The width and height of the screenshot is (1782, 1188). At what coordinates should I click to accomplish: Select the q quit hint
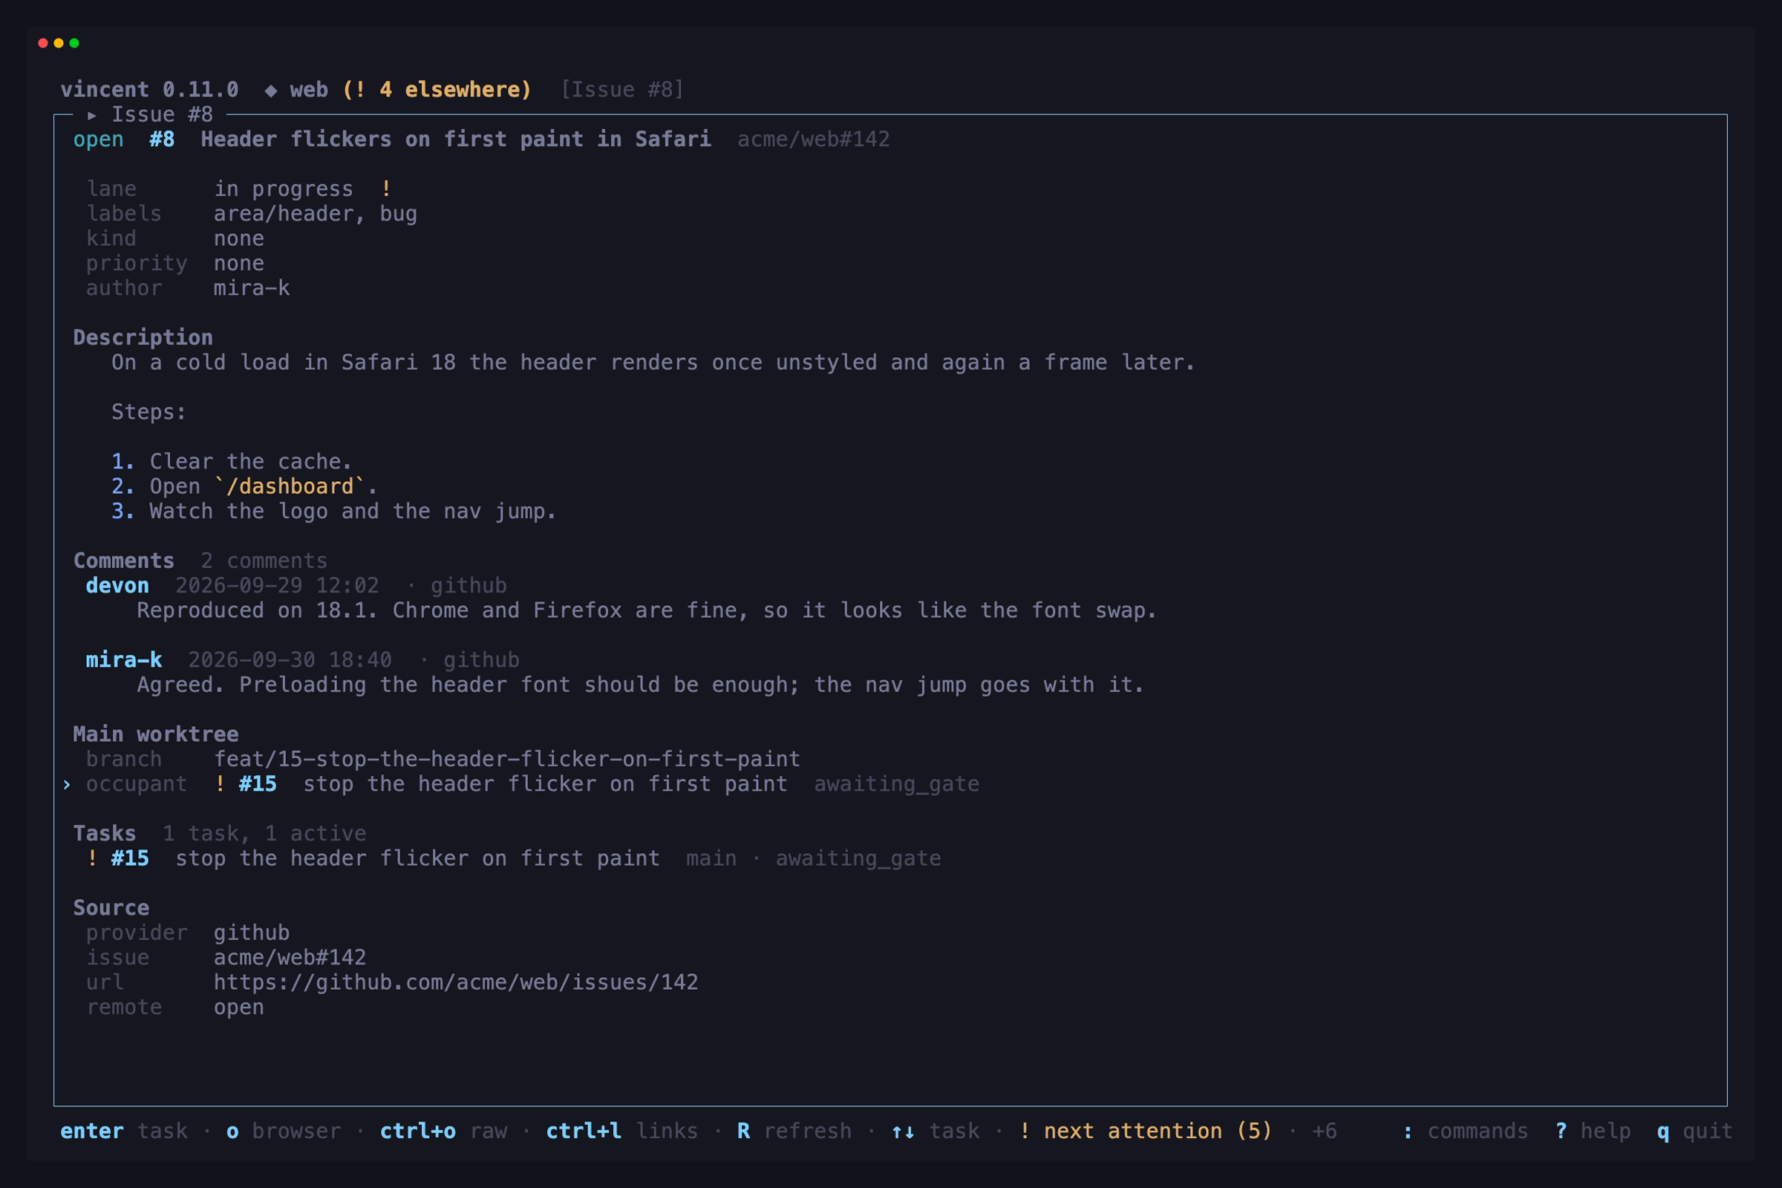click(x=1695, y=1131)
